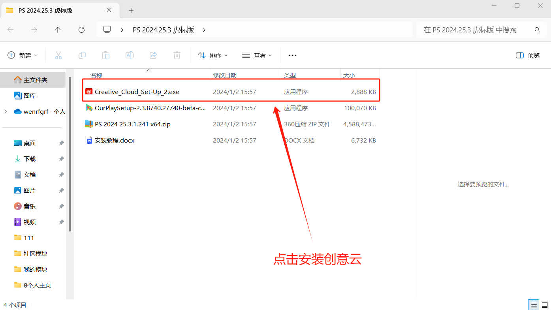Click the 6,732 KB size cell

tap(363, 140)
